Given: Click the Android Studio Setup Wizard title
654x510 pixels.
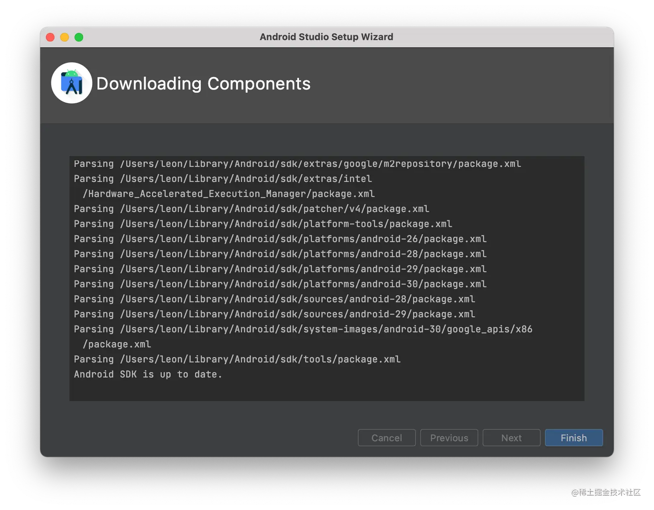Looking at the screenshot, I should [x=327, y=37].
